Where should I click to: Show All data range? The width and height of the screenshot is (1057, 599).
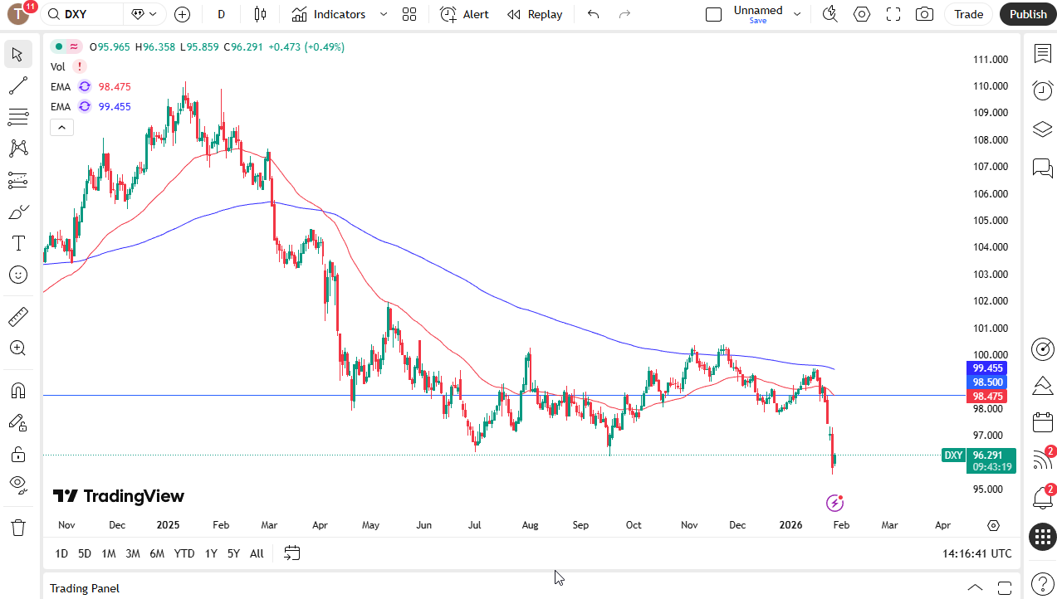(257, 553)
